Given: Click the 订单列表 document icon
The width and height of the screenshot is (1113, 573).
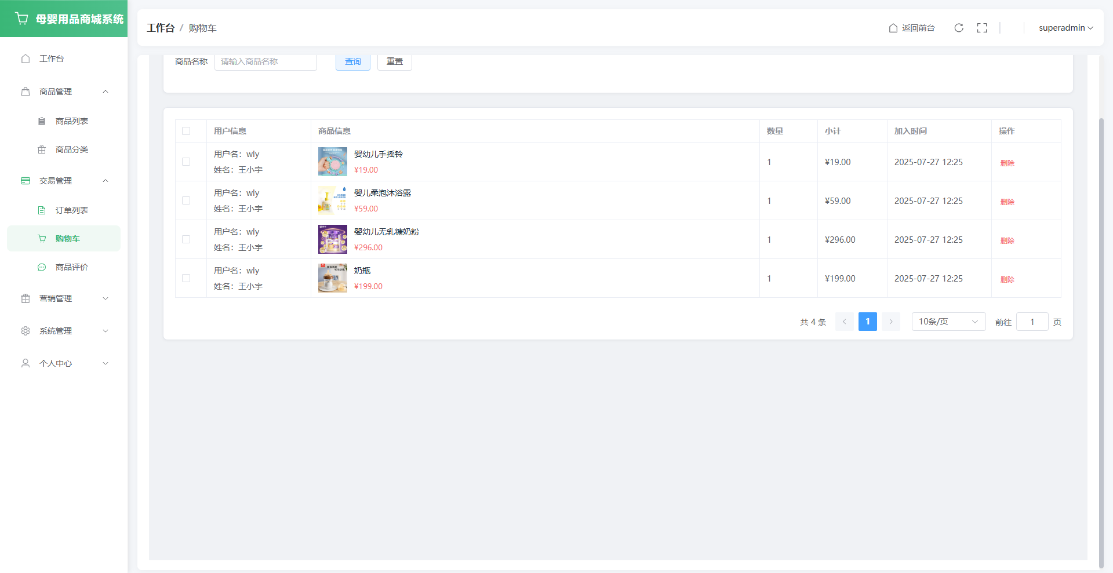Looking at the screenshot, I should pyautogui.click(x=42, y=210).
